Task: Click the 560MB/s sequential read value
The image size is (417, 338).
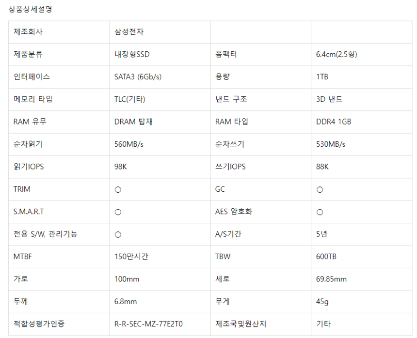Action: [x=131, y=144]
